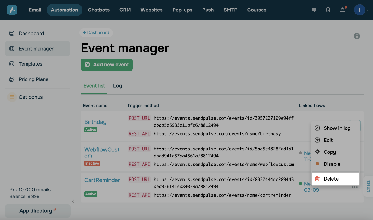The width and height of the screenshot is (373, 220).
Task: Click the gift icon for Get bonus
Action: (12, 97)
